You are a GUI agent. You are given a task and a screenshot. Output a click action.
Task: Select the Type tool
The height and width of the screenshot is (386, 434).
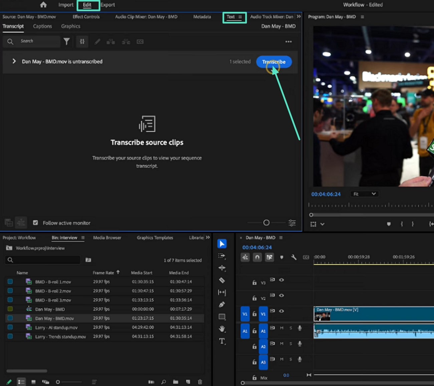point(222,341)
